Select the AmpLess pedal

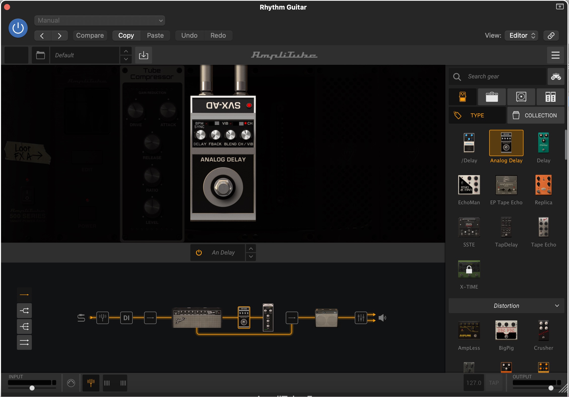[x=469, y=330]
